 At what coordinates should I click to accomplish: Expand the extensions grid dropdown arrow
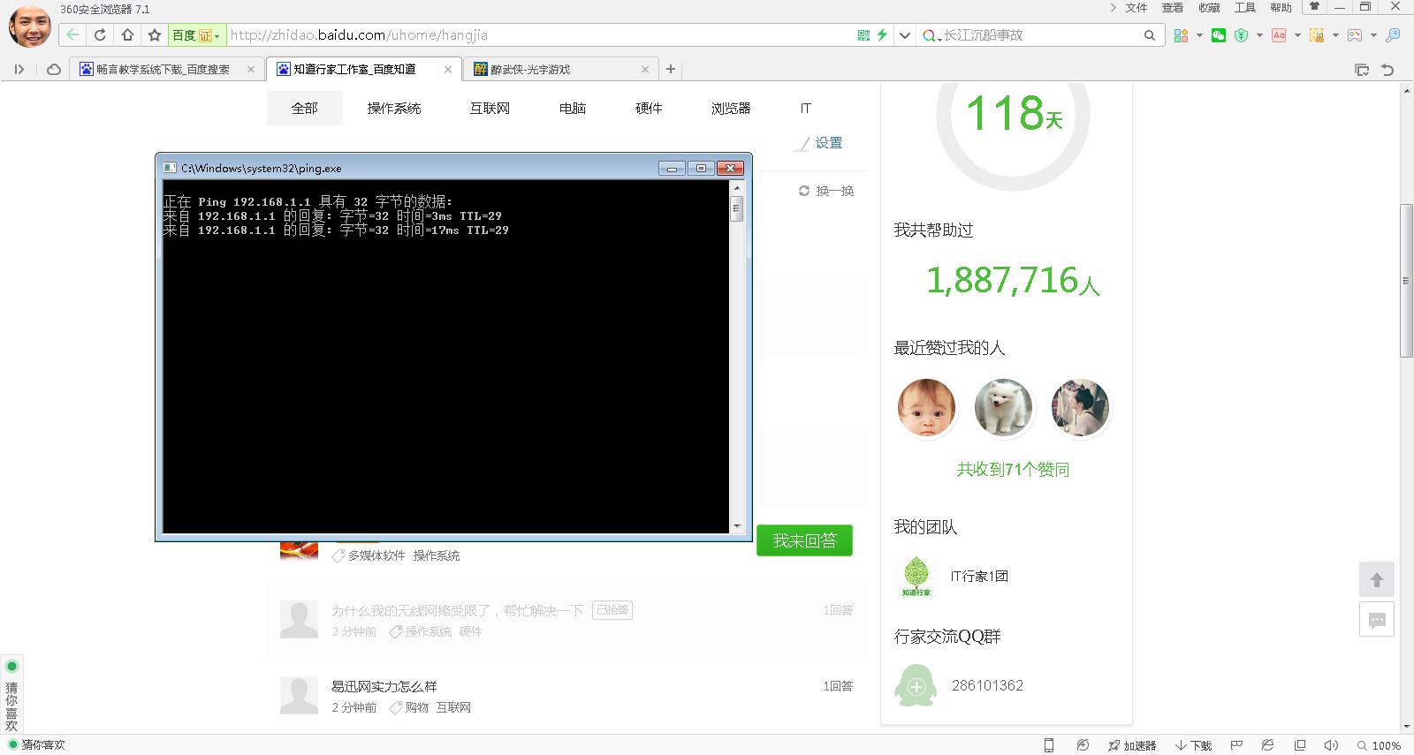point(1199,35)
